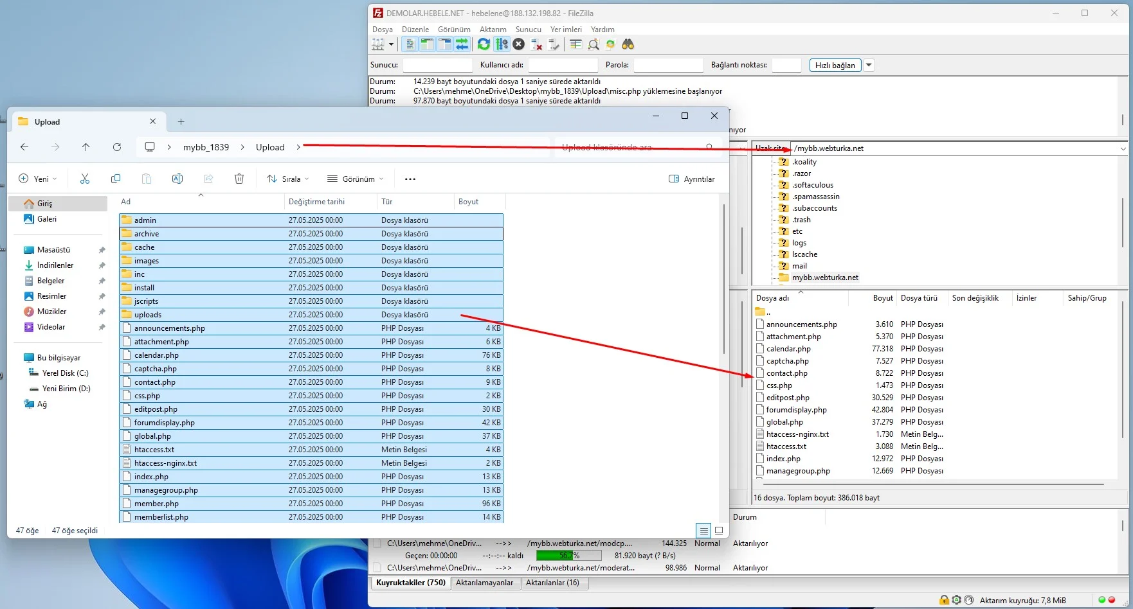
Task: Toggle directory comparison icon
Action: tap(594, 44)
